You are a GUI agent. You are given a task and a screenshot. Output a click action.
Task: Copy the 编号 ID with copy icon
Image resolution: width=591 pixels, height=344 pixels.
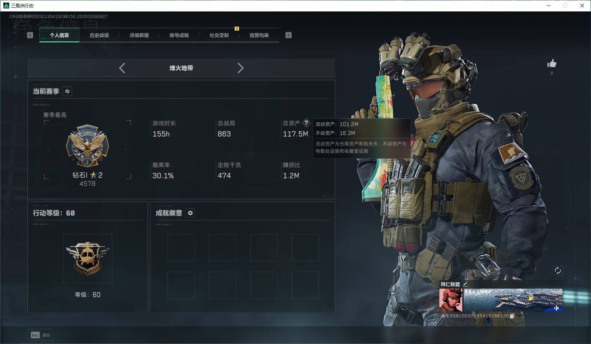512,316
